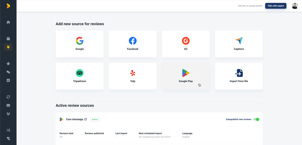Screen dimensions: 302x145
Task: Add Tripadvisor as a review source
Action: (x=80, y=76)
